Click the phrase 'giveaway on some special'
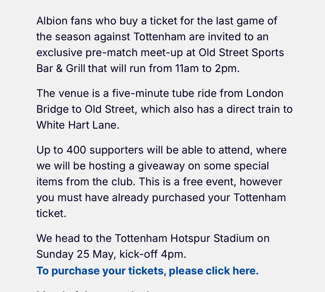 (x=203, y=166)
